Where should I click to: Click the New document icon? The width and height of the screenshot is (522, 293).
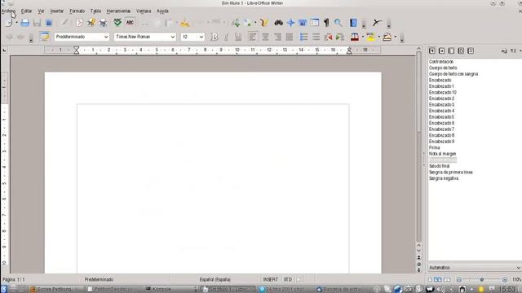tap(9, 23)
